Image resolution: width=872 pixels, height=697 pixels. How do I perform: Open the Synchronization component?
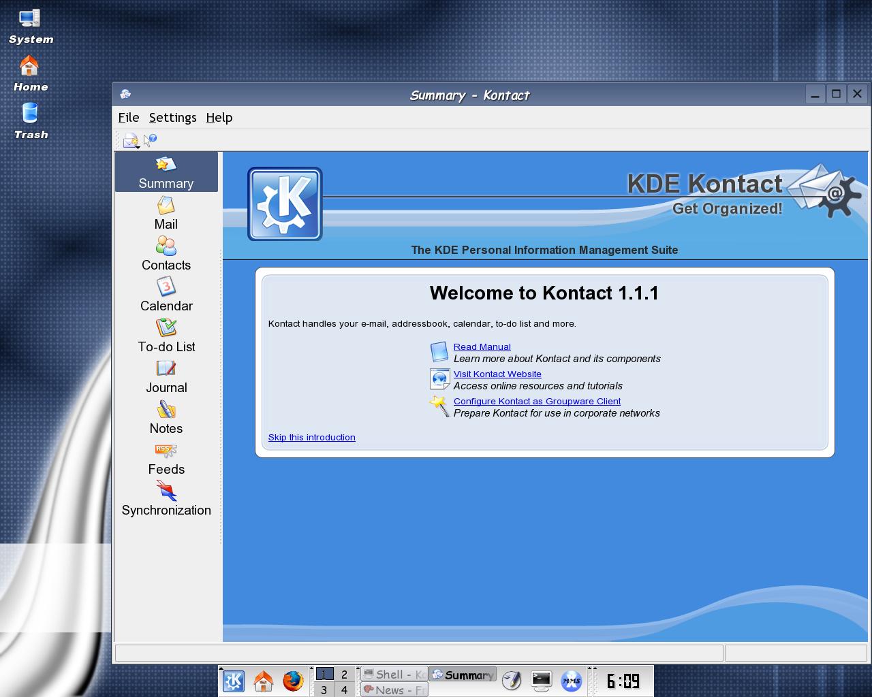tap(166, 499)
